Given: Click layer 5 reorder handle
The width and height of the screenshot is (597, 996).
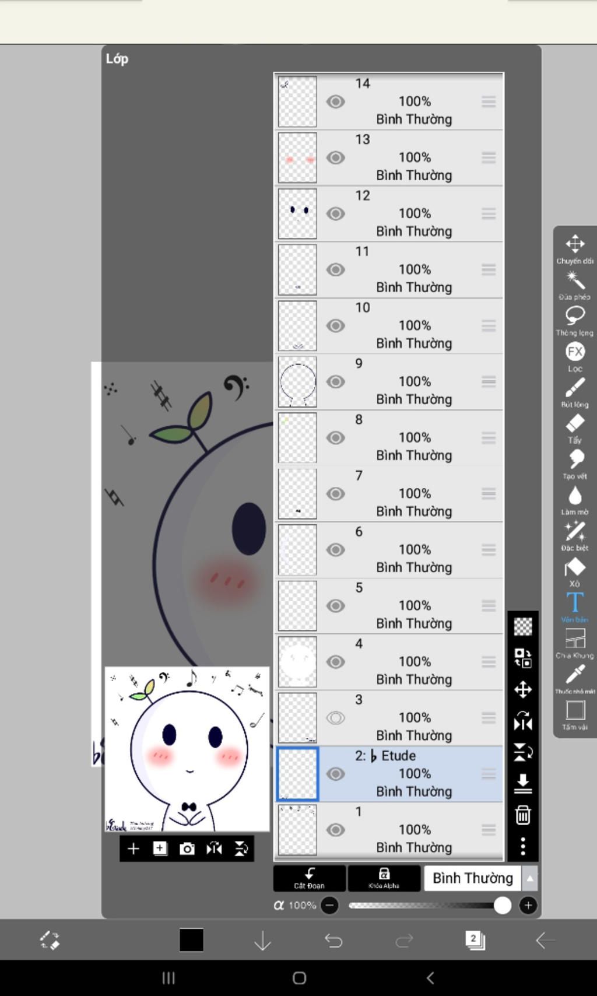Looking at the screenshot, I should click(489, 606).
